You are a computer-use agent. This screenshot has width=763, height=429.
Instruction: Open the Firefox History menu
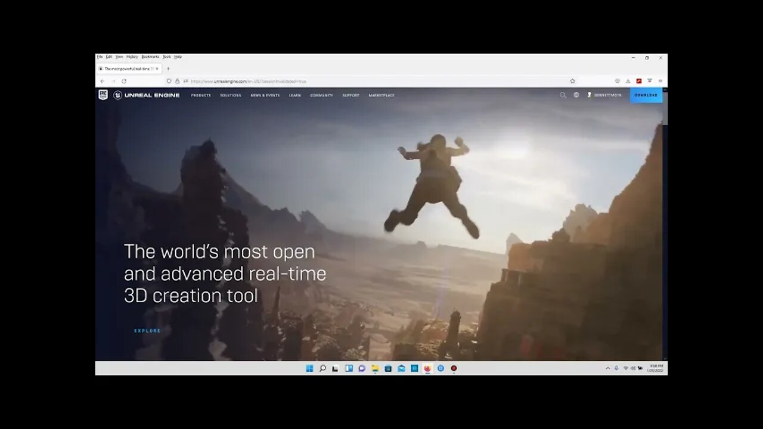pyautogui.click(x=132, y=57)
